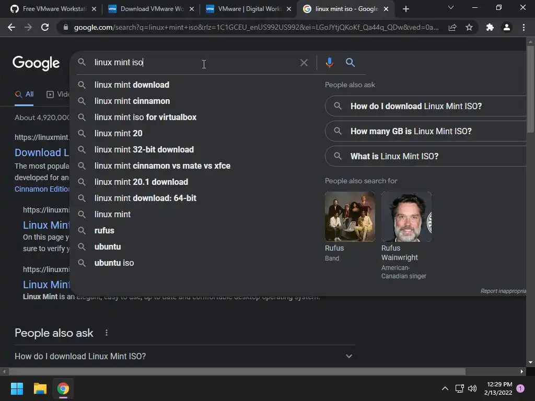Click the scrollbar down arrow
Screen dimensions: 535x401
pos(530,362)
